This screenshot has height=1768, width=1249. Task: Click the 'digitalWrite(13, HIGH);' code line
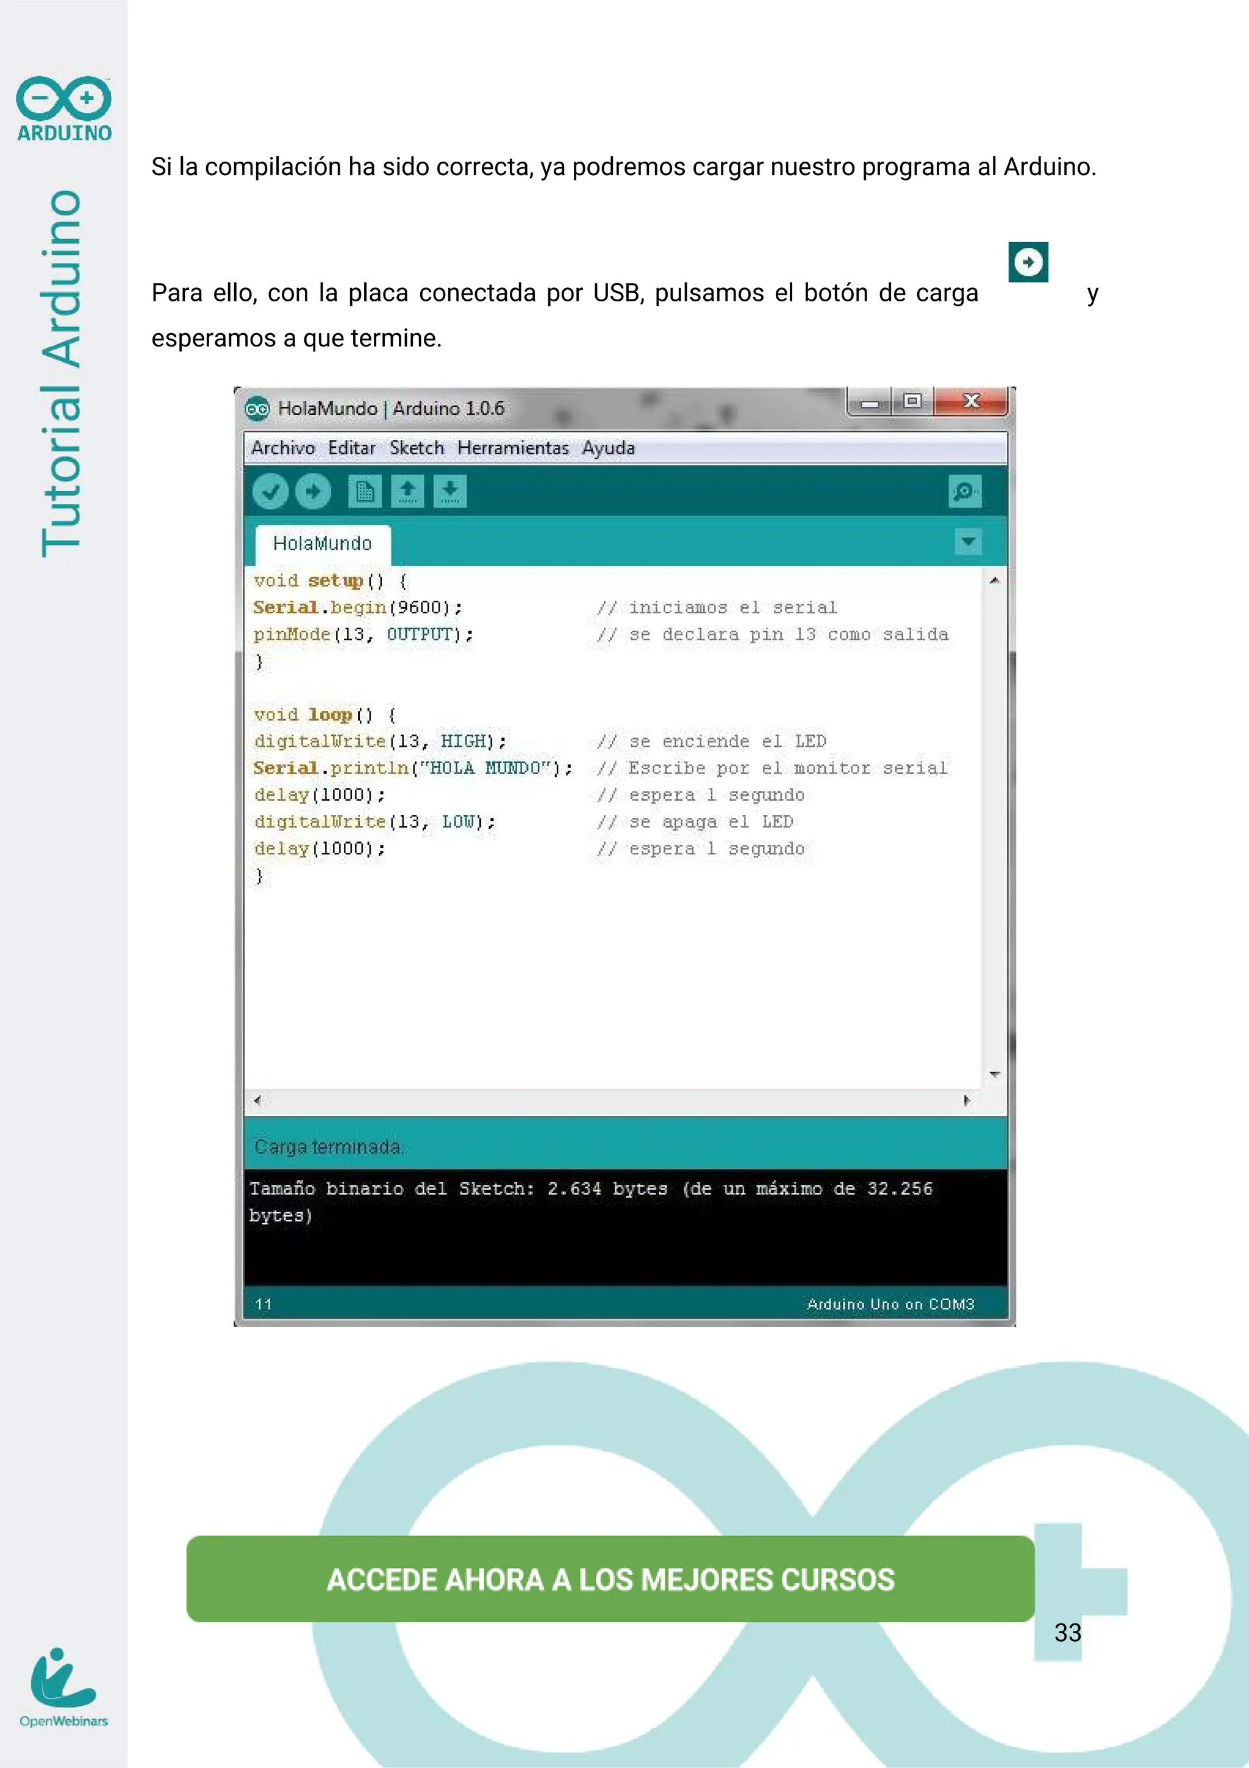[380, 741]
